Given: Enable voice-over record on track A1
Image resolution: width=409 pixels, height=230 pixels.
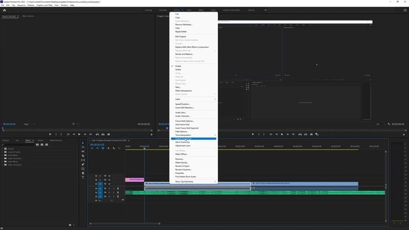Looking at the screenshot, I should point(118,188).
